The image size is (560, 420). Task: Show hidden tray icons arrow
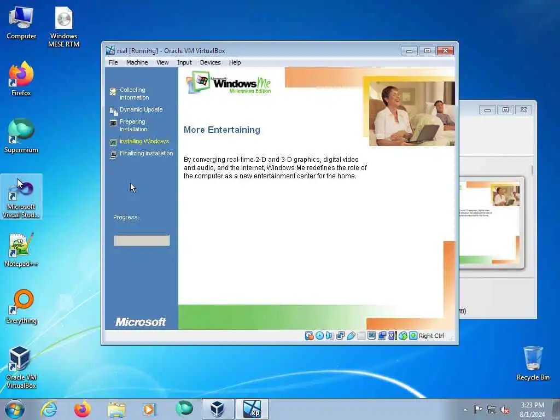point(465,410)
